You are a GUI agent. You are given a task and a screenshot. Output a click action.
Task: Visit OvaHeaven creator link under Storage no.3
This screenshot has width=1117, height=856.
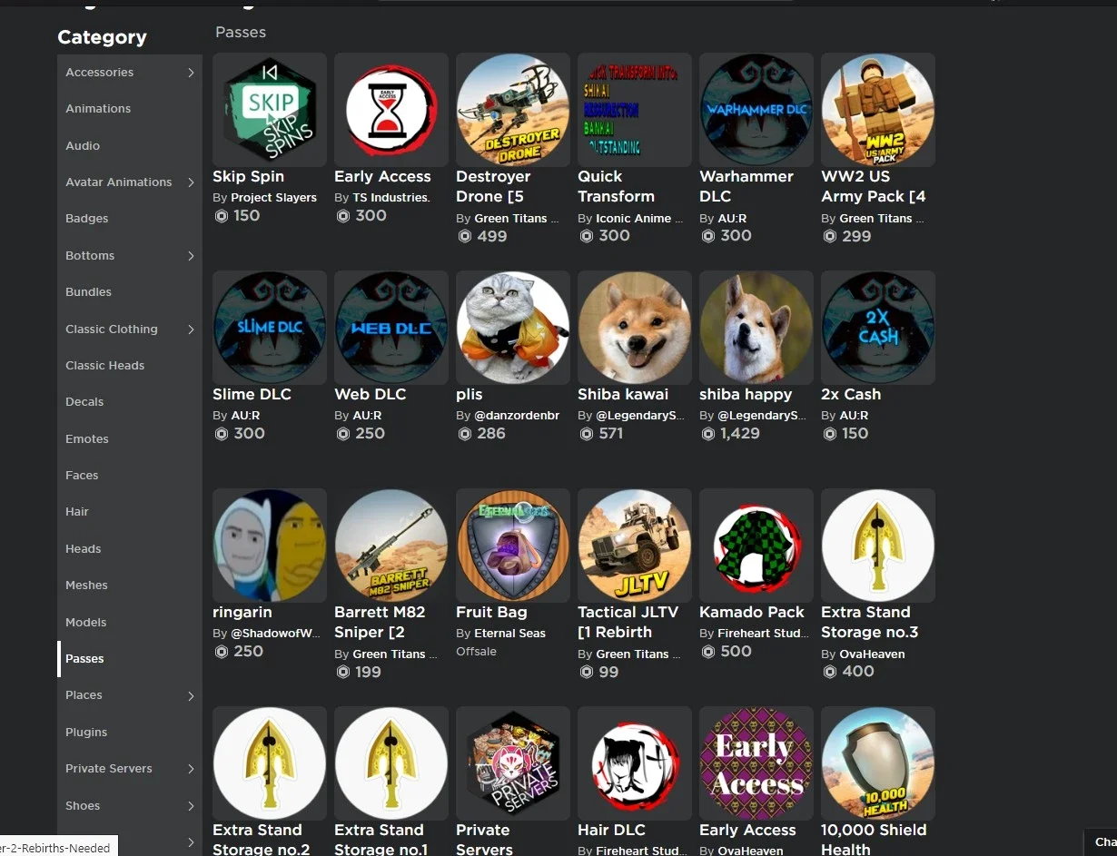(x=872, y=654)
